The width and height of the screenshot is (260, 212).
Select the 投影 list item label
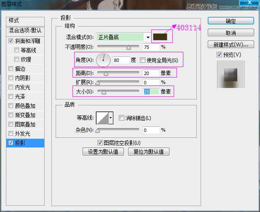(x=20, y=143)
